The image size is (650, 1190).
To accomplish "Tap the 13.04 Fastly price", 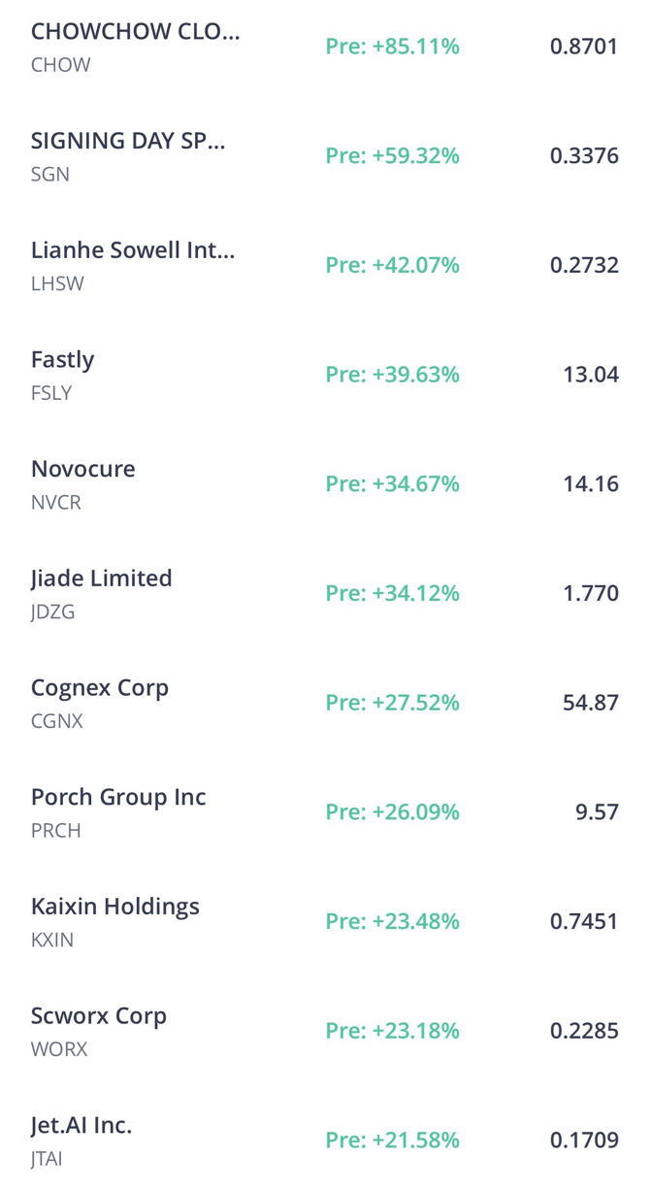I will (x=591, y=375).
